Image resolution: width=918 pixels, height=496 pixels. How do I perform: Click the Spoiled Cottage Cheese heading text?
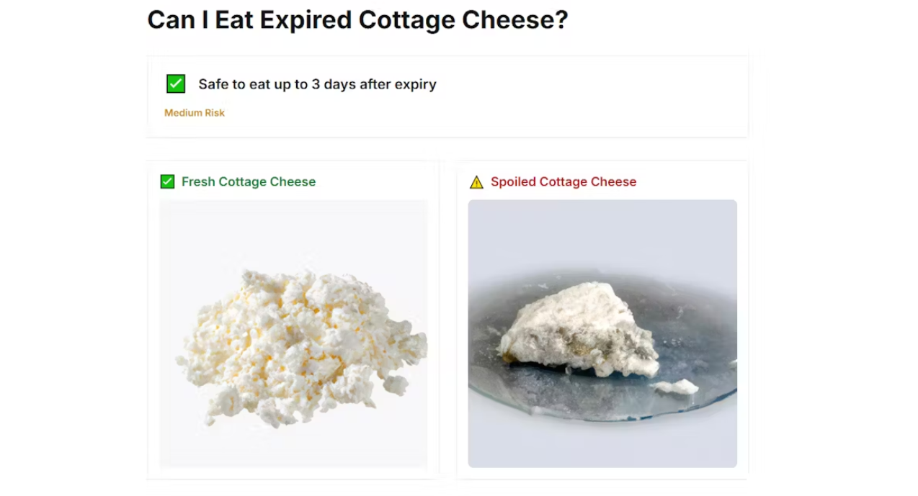click(563, 182)
